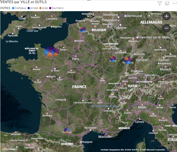Click the Limoges city label
Screen dimensions: 177x152
coord(60,100)
